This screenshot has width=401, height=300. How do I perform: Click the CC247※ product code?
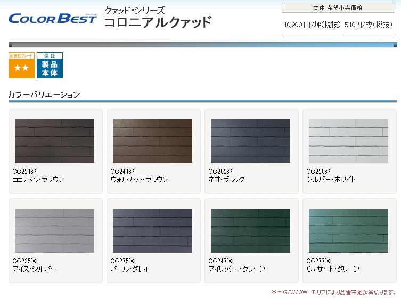click(x=220, y=261)
